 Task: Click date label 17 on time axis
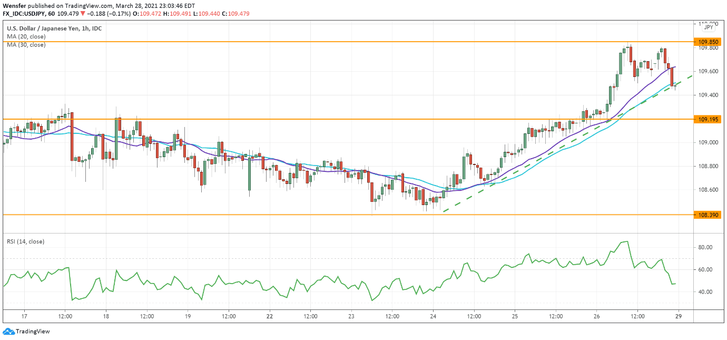[24, 316]
